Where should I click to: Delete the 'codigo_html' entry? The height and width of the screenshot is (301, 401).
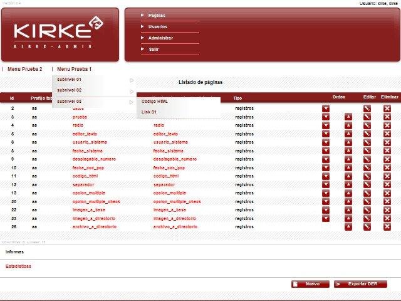[x=387, y=176]
